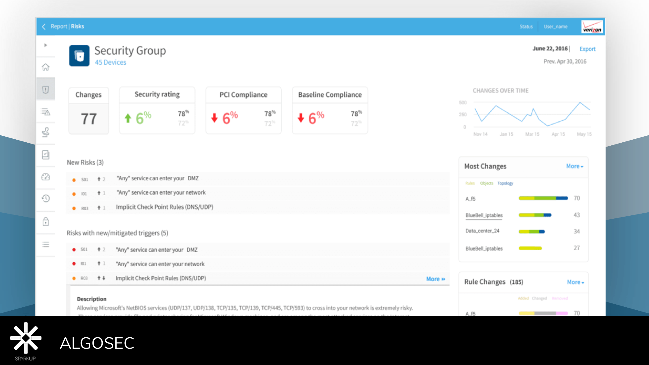Click the red down arrow in Baseline Compliance
Image resolution: width=649 pixels, height=365 pixels.
click(x=301, y=118)
